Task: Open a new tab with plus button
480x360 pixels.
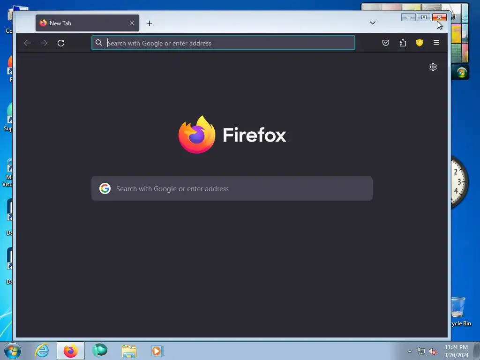Action: click(149, 23)
